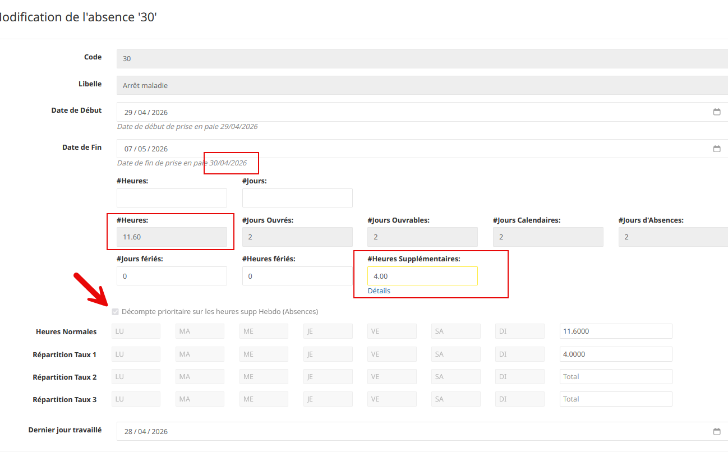Click the Libelle field with Arrêt maladie
Screen dimensions: 728x452
(422, 85)
